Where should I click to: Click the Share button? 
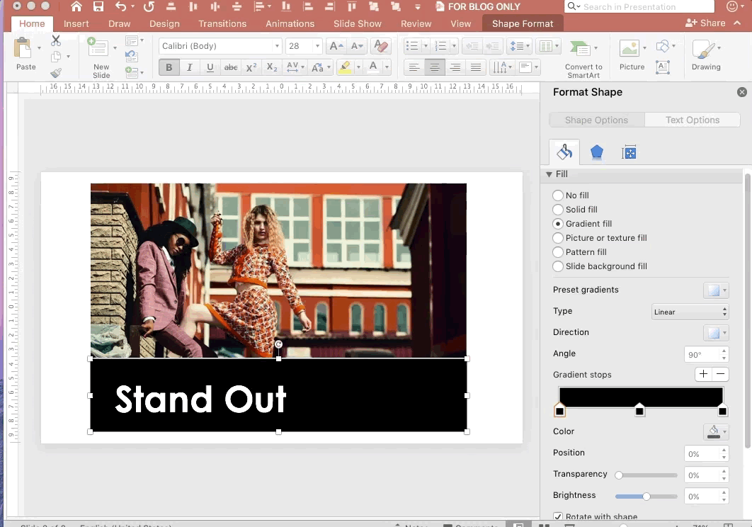click(705, 23)
